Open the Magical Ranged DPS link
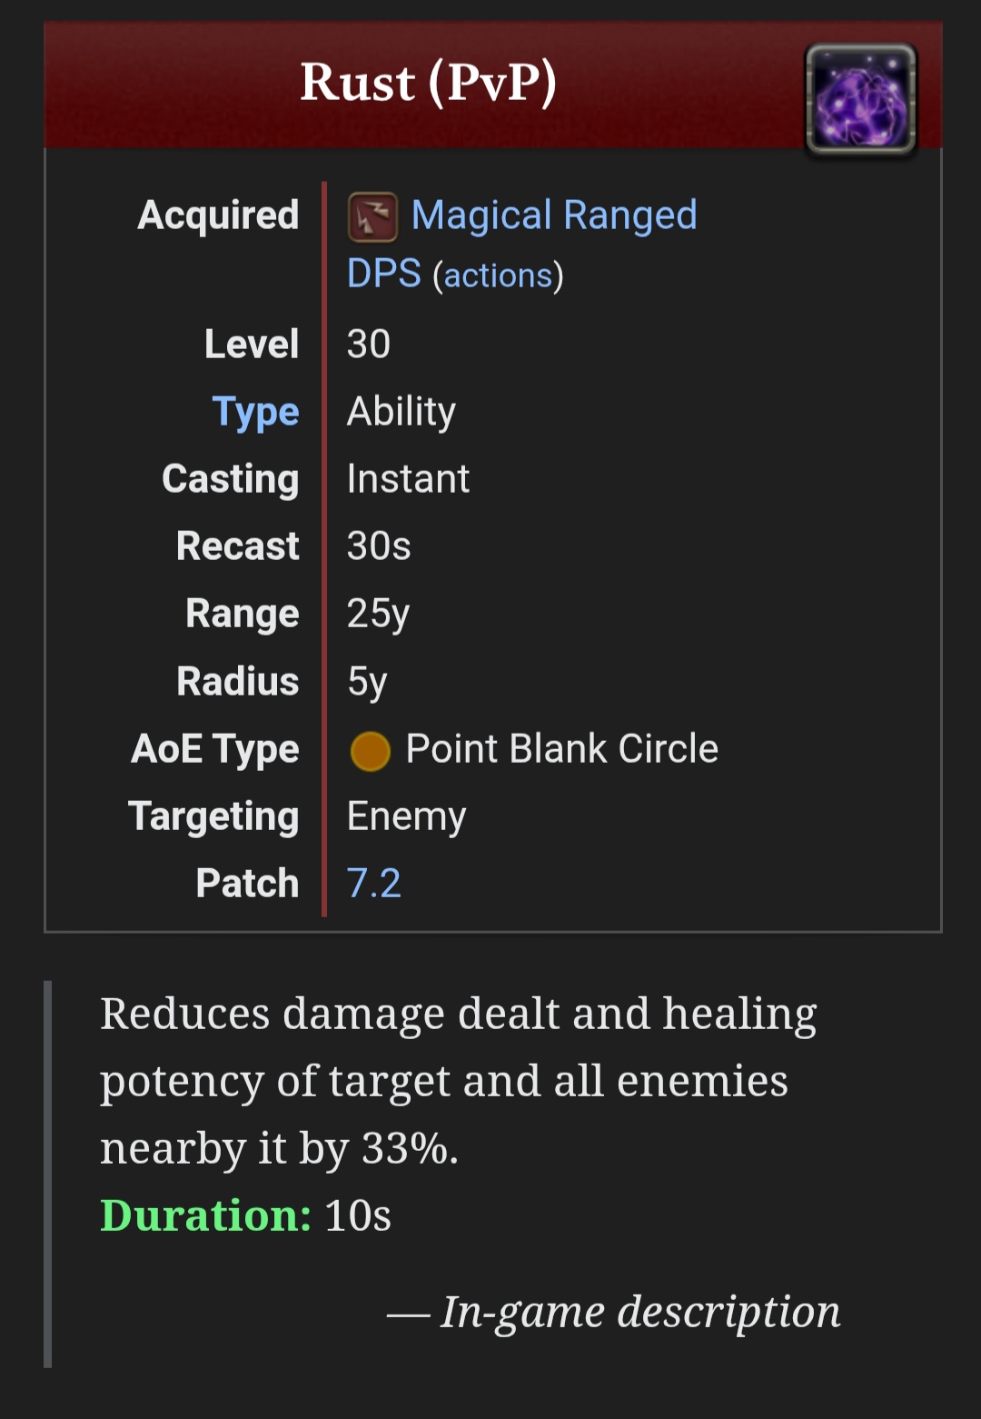The image size is (981, 1419). [522, 244]
